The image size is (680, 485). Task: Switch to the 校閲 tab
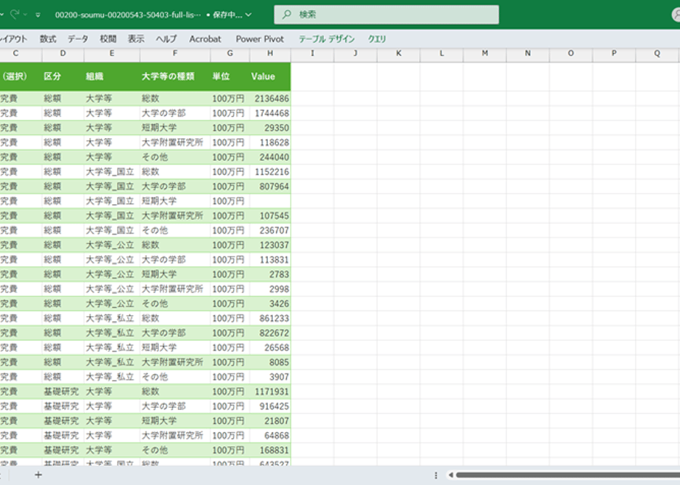point(108,39)
